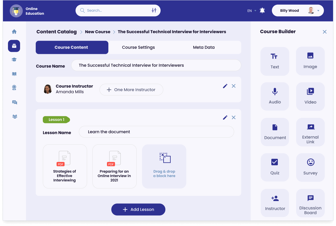Open the graduation cap courses icon
This screenshot has height=226, width=336.
[14, 60]
